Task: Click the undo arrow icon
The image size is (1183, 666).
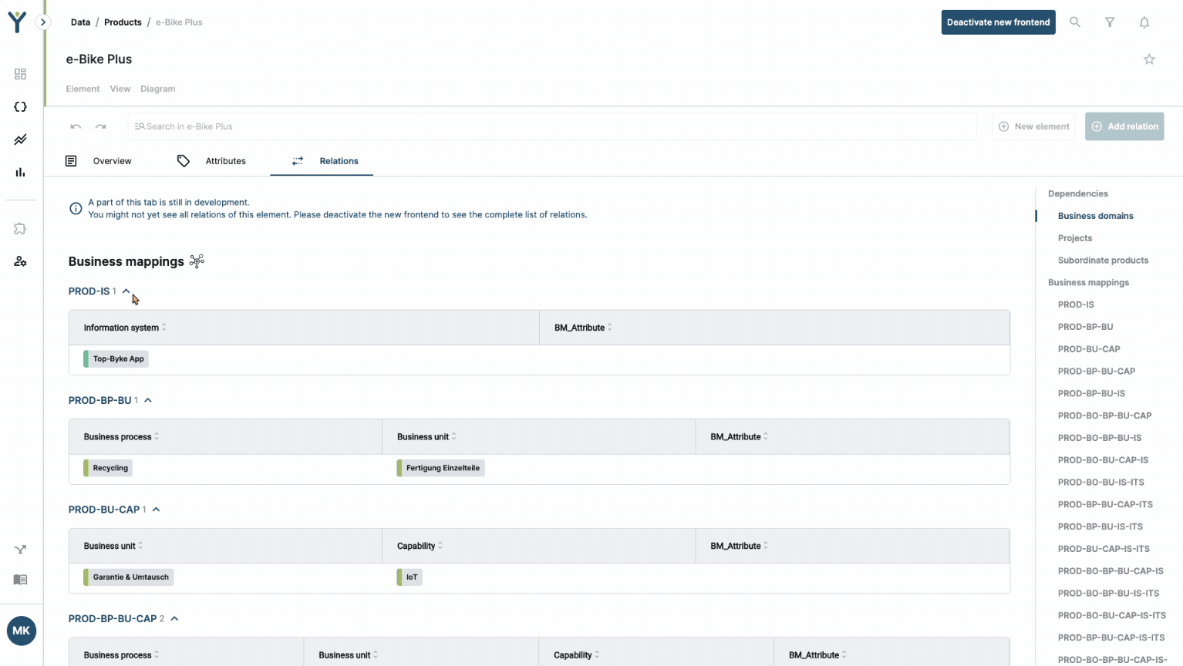Action: pyautogui.click(x=76, y=126)
